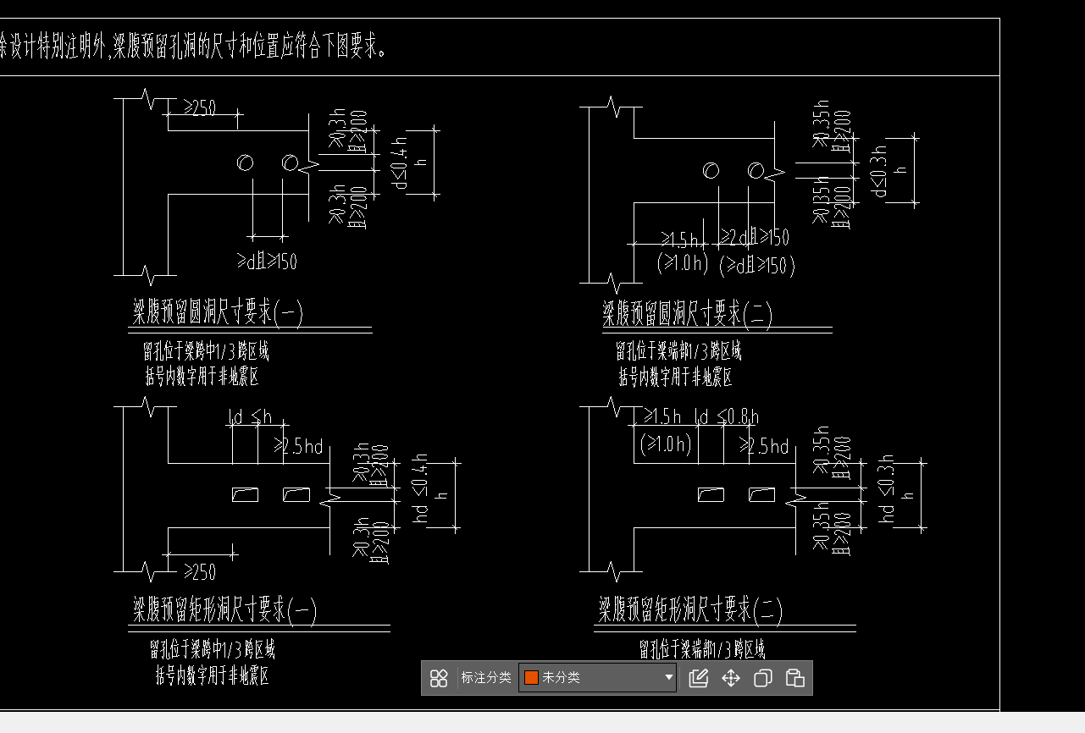The image size is (1085, 733).
Task: Select the title 梁腹预留圆洞尺寸要求(一)
Action: pyautogui.click(x=218, y=311)
